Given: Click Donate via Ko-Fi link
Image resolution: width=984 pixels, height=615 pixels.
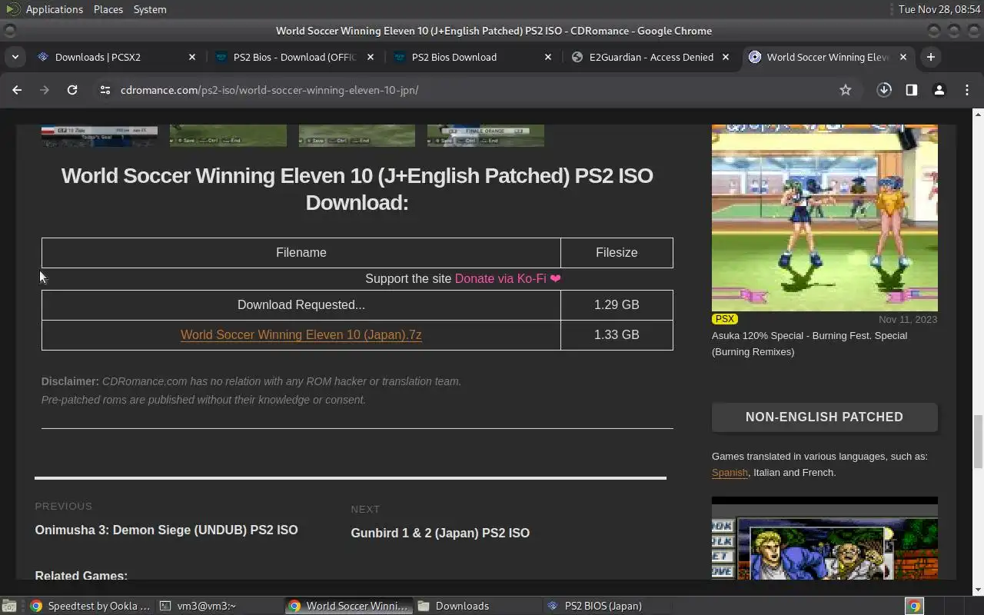Looking at the screenshot, I should pyautogui.click(x=507, y=278).
